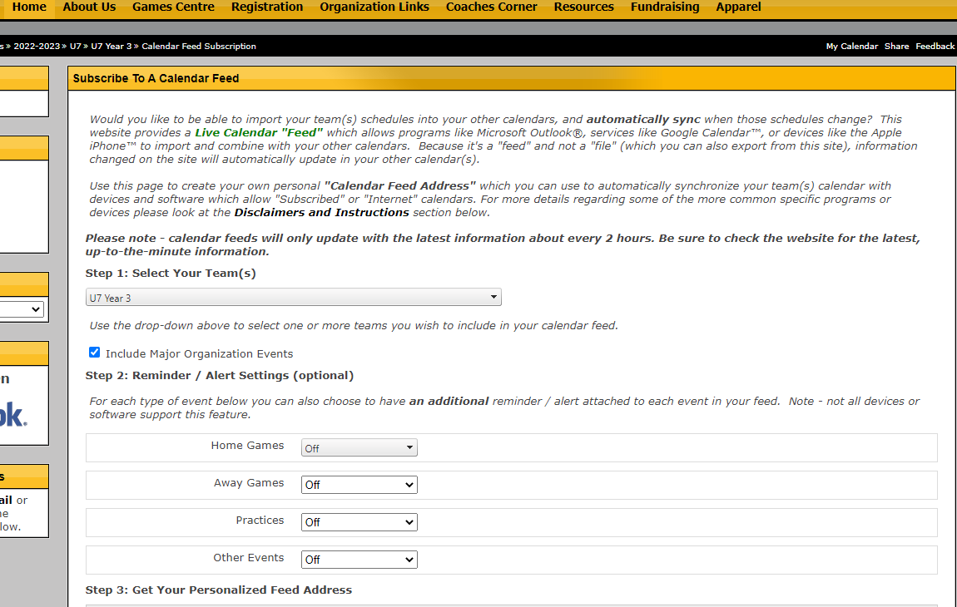
Task: Select the Resources menu item
Action: [x=583, y=7]
